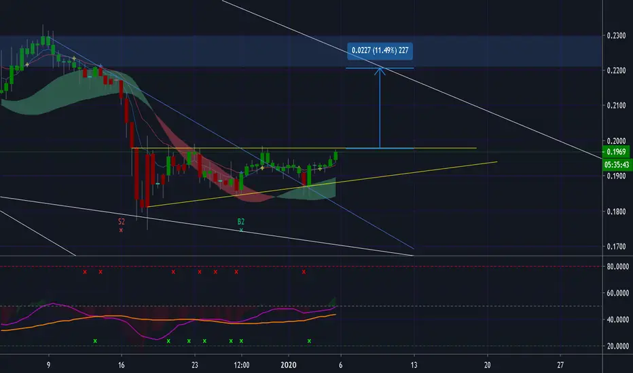Click date label 6 on time axis
Screen dimensions: 633x373
tap(341, 365)
